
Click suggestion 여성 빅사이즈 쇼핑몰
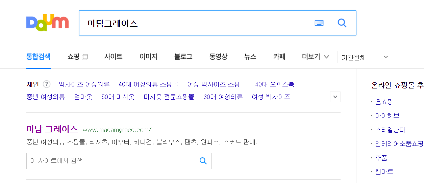pyautogui.click(x=217, y=84)
